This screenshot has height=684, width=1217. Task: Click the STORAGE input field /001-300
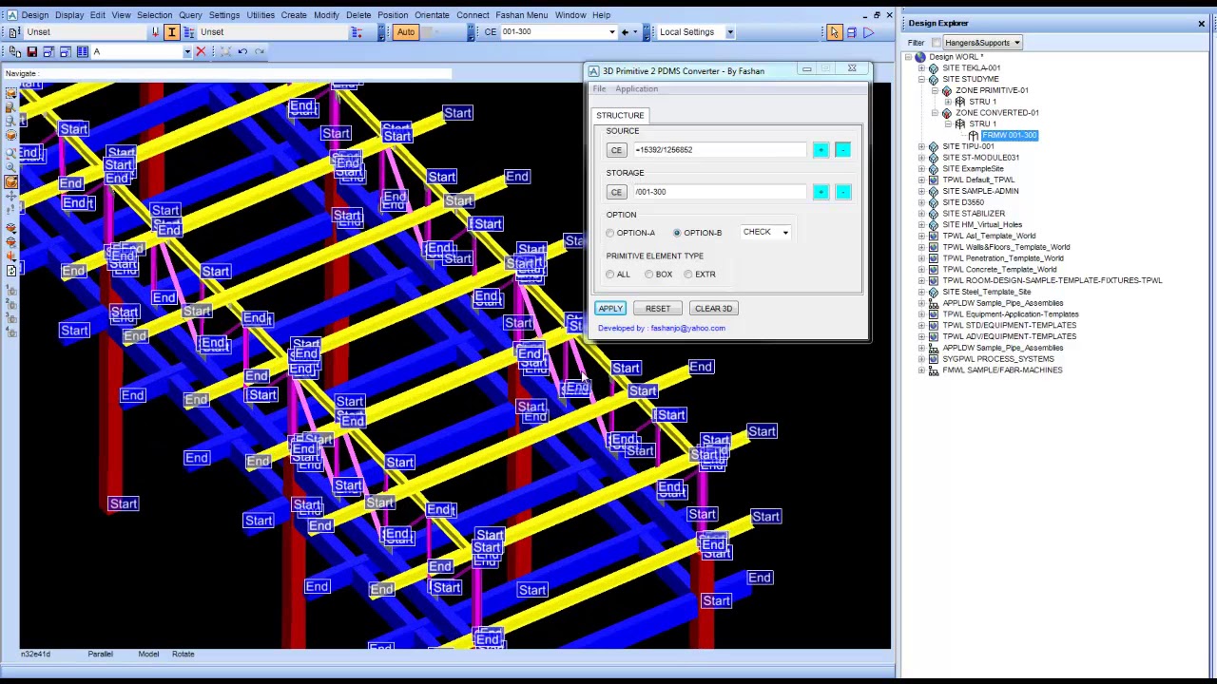pos(720,192)
